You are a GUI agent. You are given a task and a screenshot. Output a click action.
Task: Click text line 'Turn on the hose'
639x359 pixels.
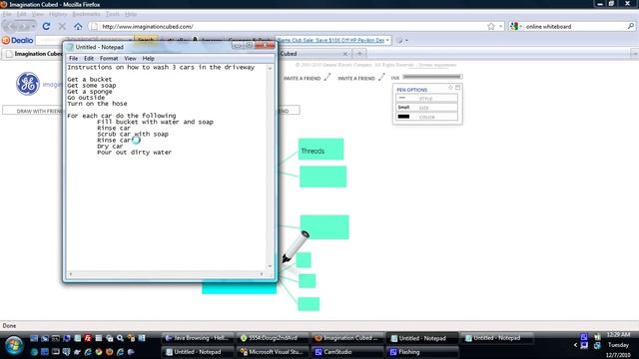(97, 104)
